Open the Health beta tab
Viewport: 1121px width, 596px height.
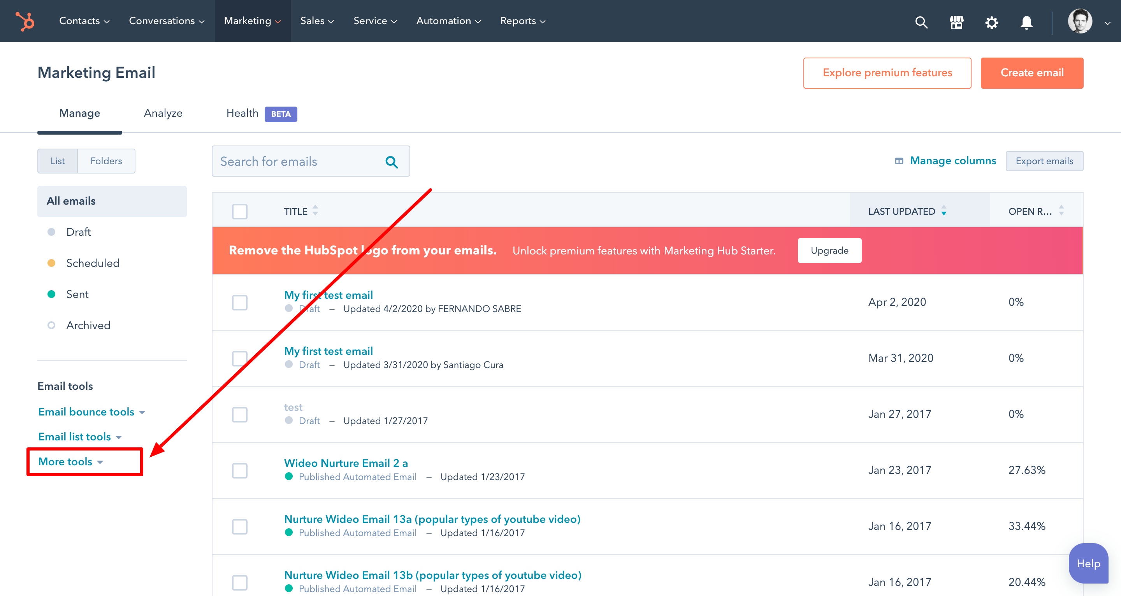pos(242,113)
